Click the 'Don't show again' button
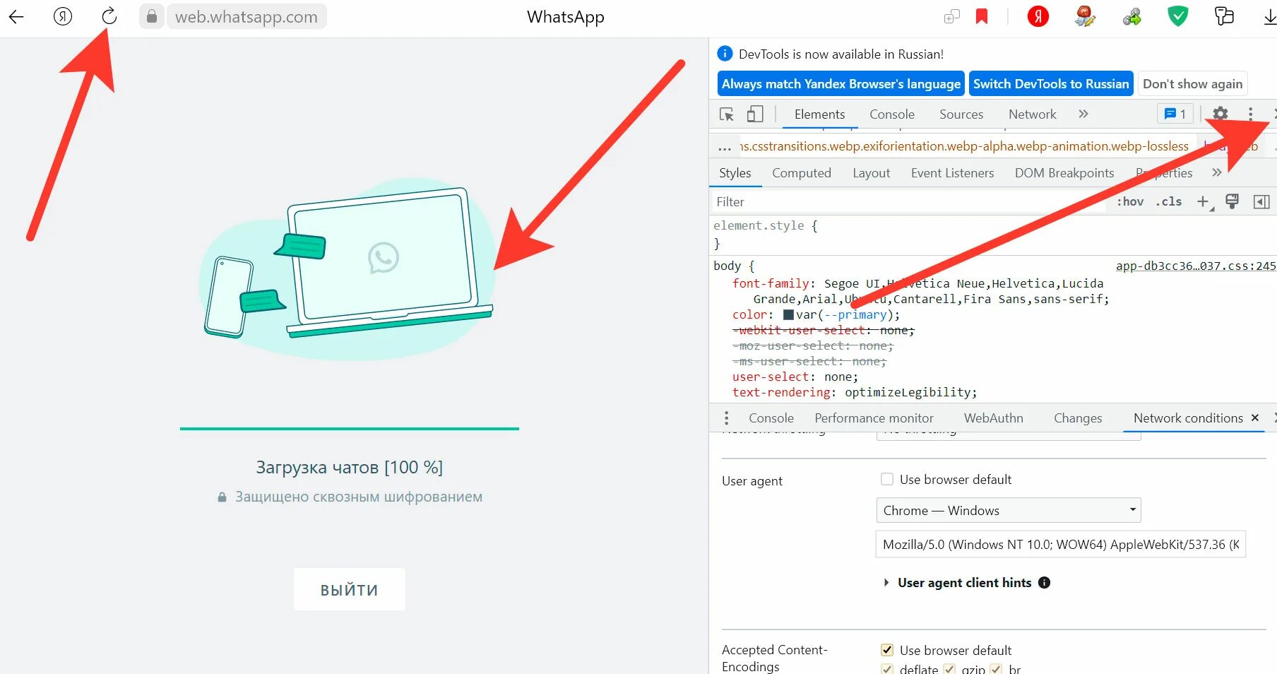The height and width of the screenshot is (674, 1277). pyautogui.click(x=1192, y=84)
